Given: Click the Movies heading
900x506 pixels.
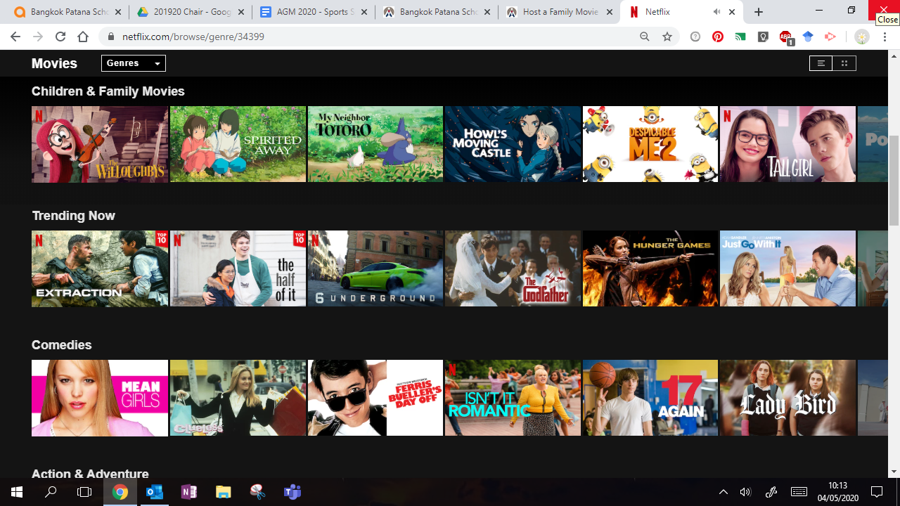Looking at the screenshot, I should tap(54, 63).
